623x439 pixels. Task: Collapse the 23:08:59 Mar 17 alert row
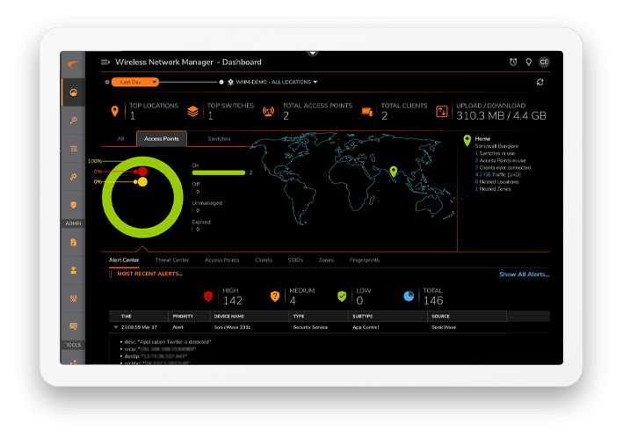[x=114, y=326]
